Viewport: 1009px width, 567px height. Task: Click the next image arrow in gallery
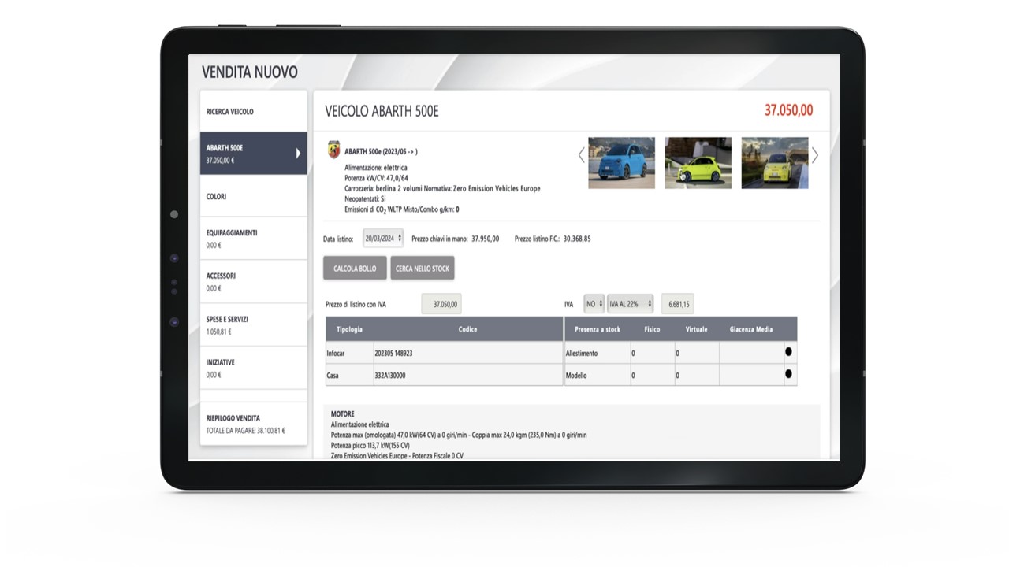(815, 156)
